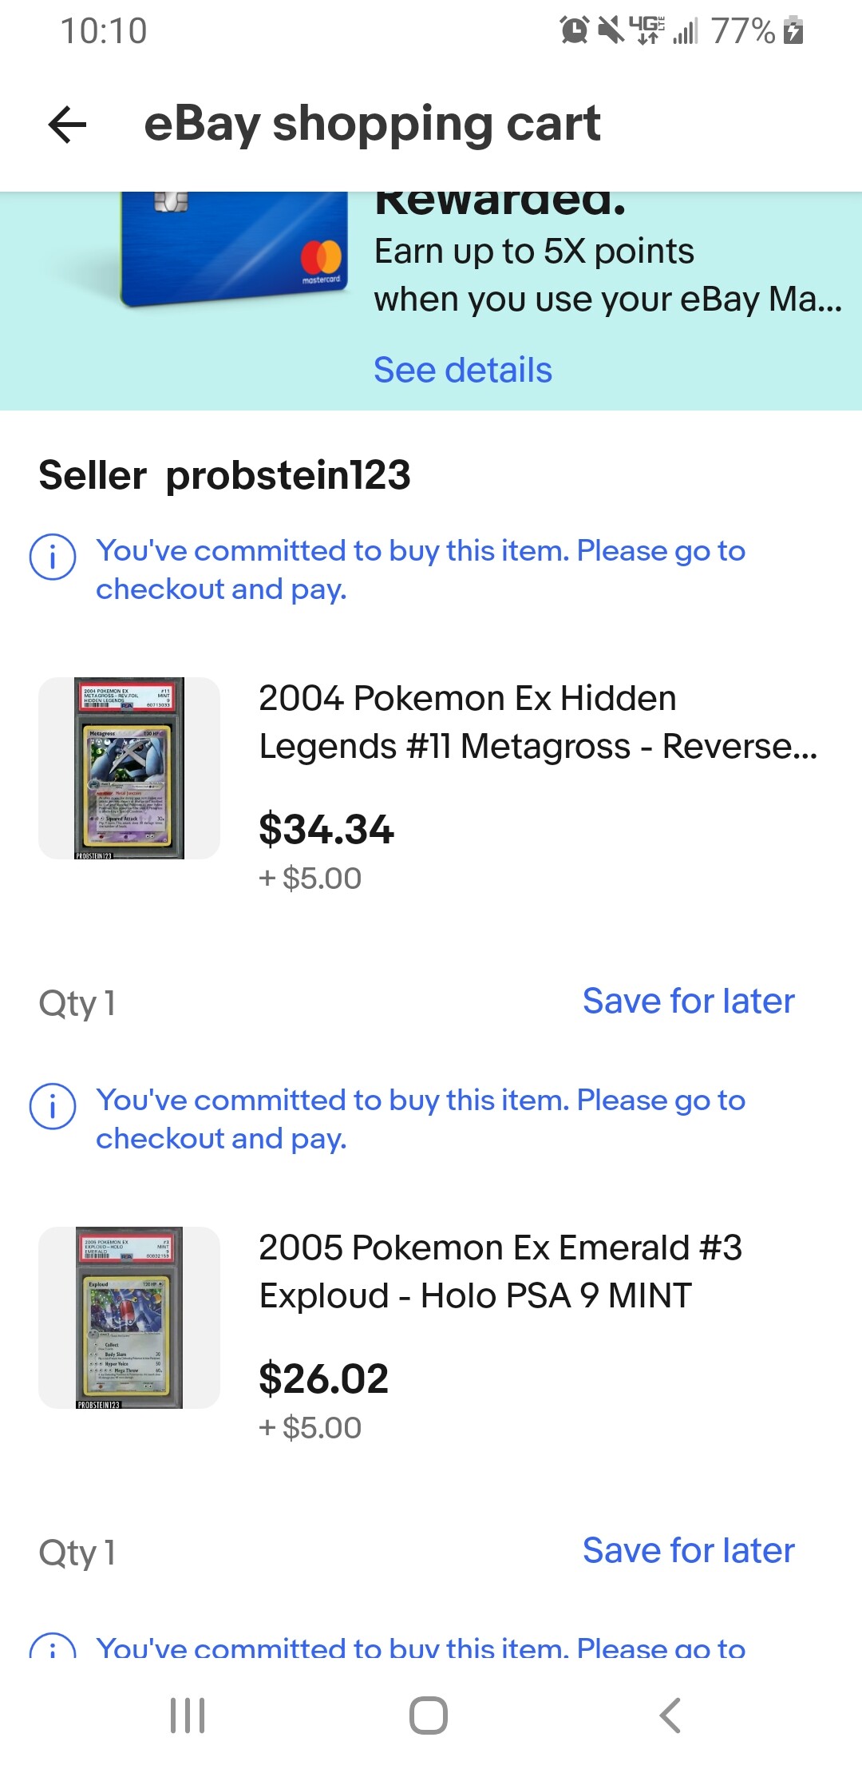Tap the battery icon in status bar
862x1773 pixels.
pyautogui.click(x=793, y=30)
